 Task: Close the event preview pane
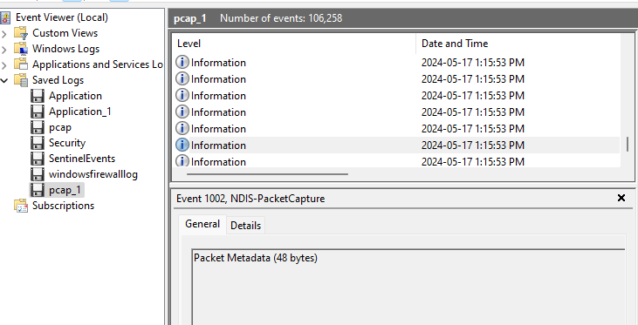(x=621, y=198)
